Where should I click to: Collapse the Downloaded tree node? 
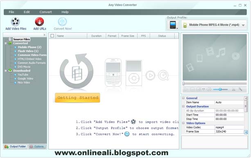6,70
